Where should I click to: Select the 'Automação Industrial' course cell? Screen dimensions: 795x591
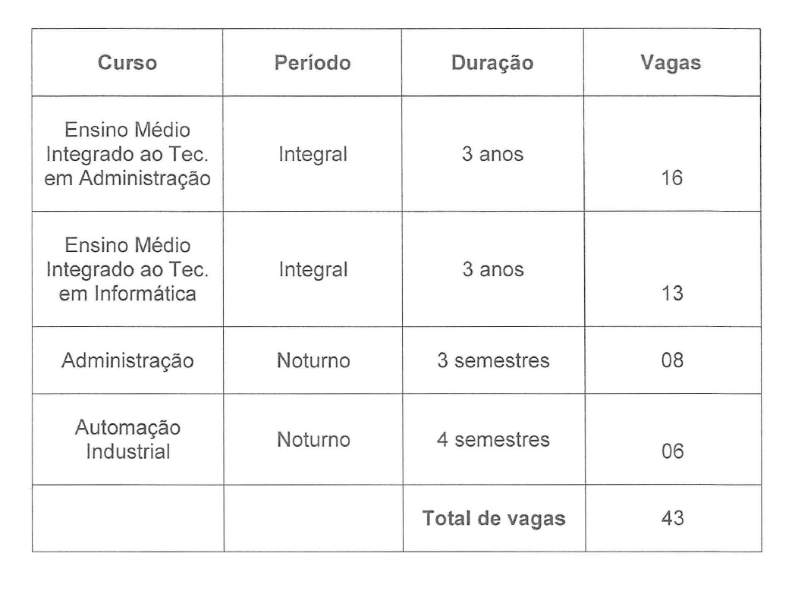pos(127,440)
